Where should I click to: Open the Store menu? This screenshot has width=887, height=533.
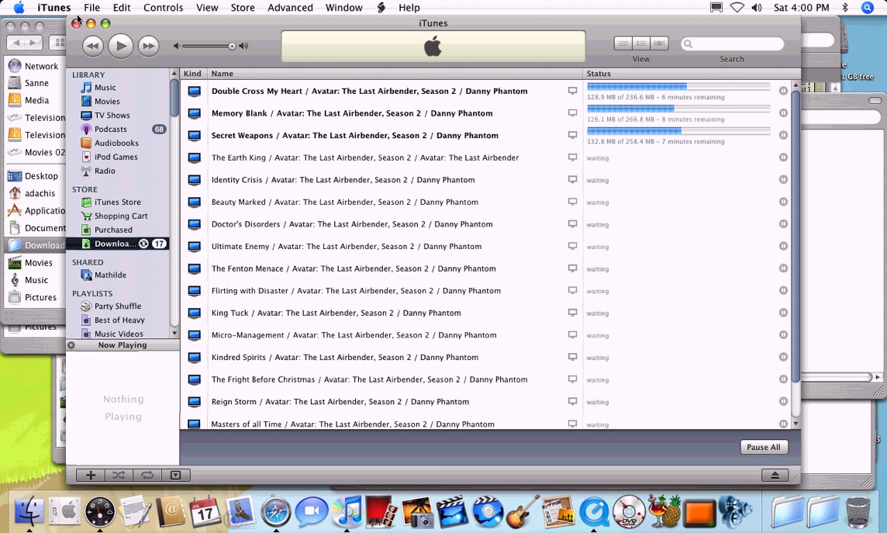243,7
